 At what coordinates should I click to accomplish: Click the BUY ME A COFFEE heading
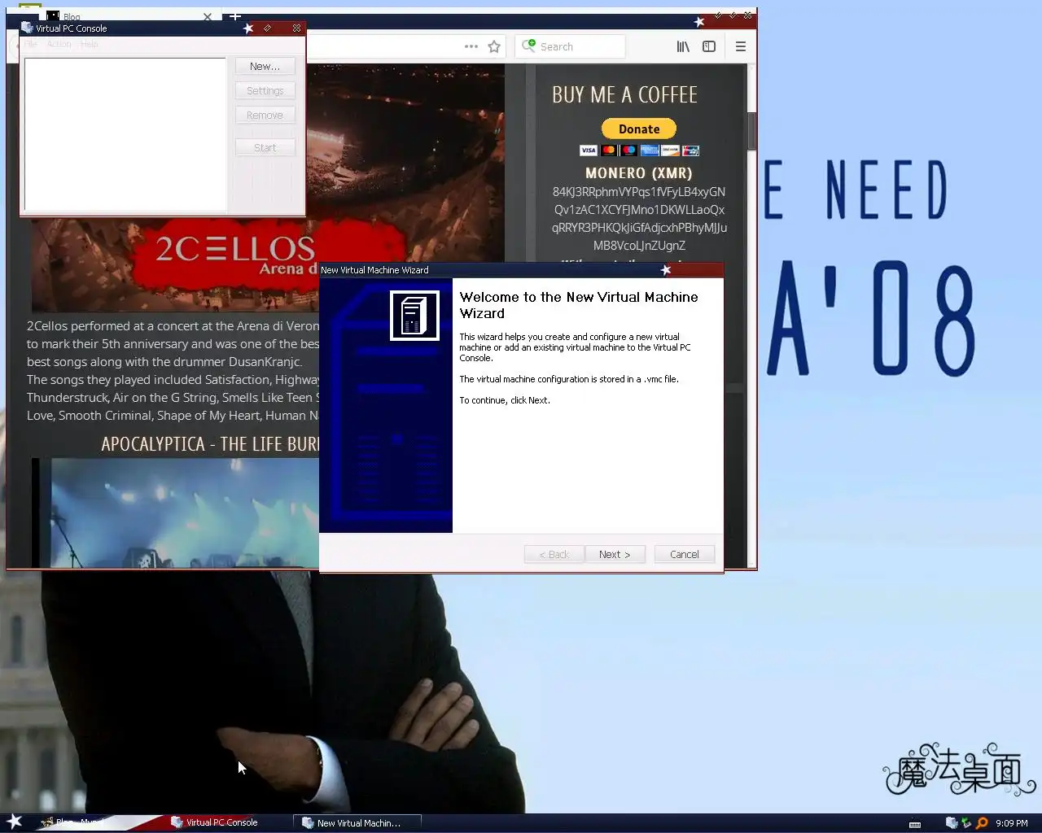624,95
